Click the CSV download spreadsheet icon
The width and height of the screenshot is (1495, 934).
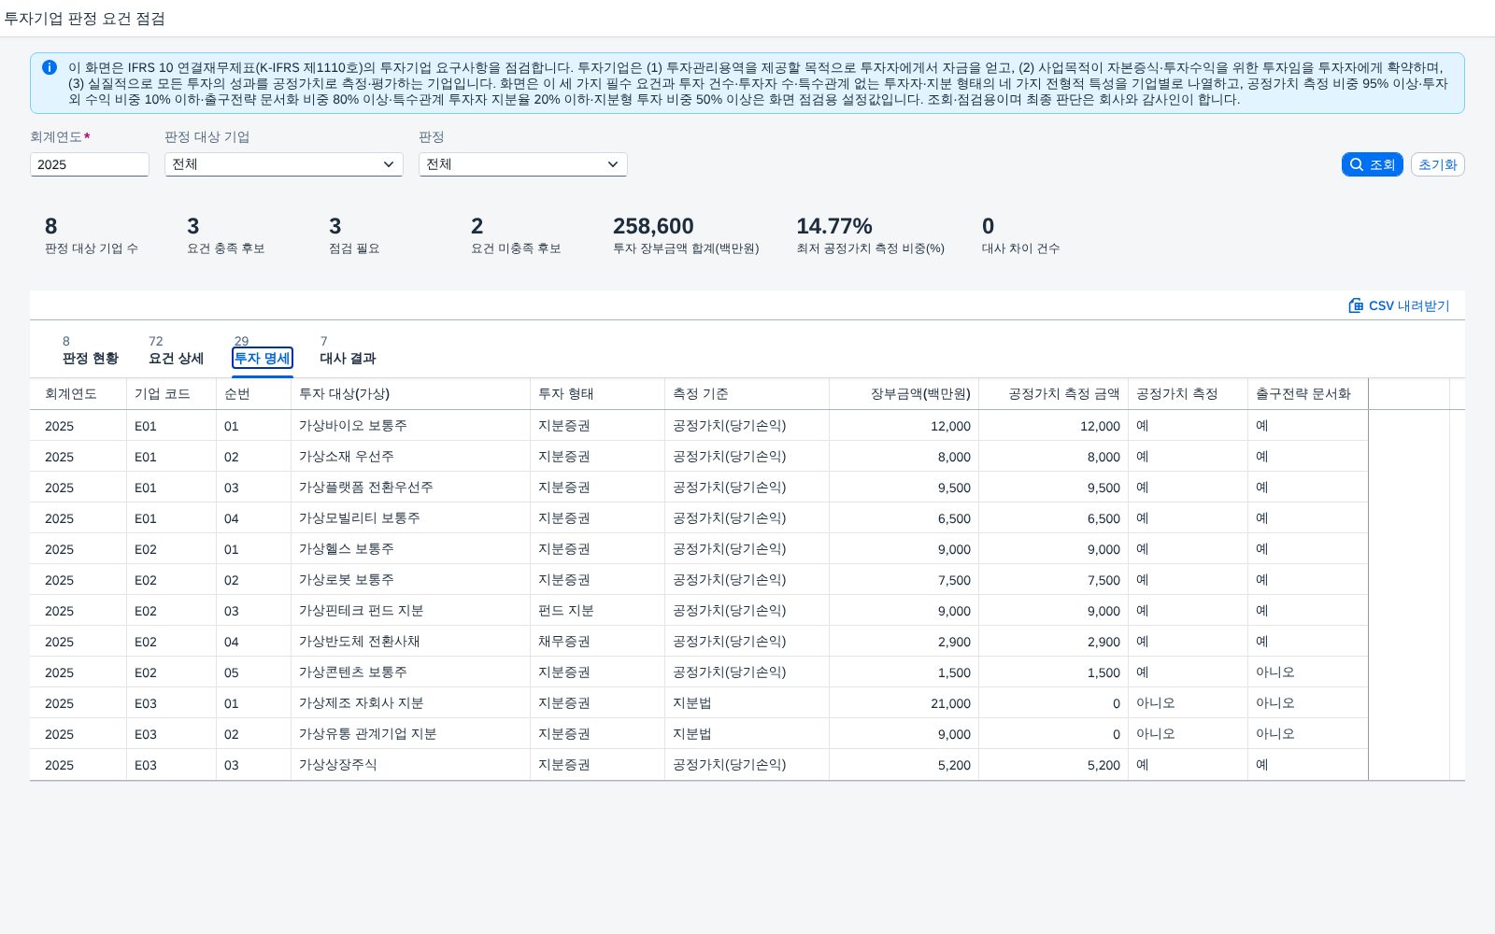point(1356,305)
